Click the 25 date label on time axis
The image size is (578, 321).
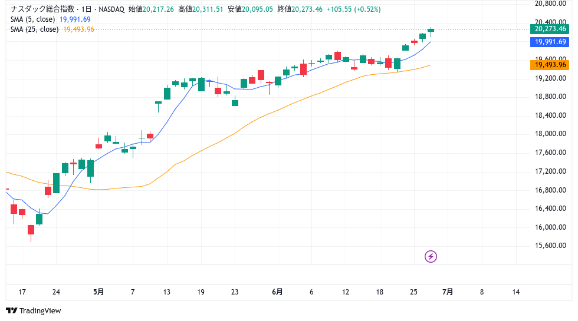tap(413, 292)
